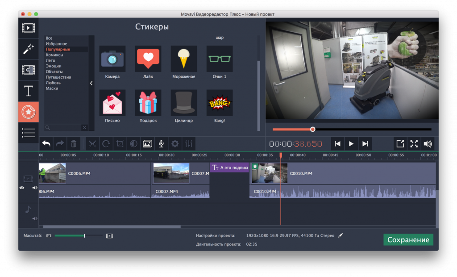Screen dimensions: 457x277
Task: Open the more tools list tab
Action: click(28, 133)
